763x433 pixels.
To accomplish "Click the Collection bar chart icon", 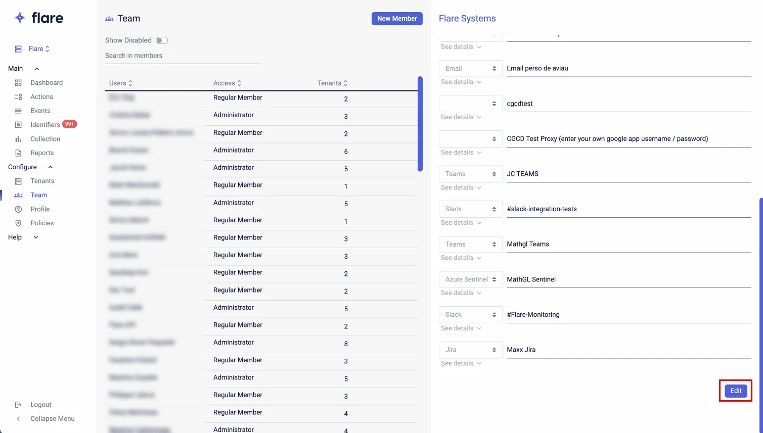I will (x=18, y=139).
